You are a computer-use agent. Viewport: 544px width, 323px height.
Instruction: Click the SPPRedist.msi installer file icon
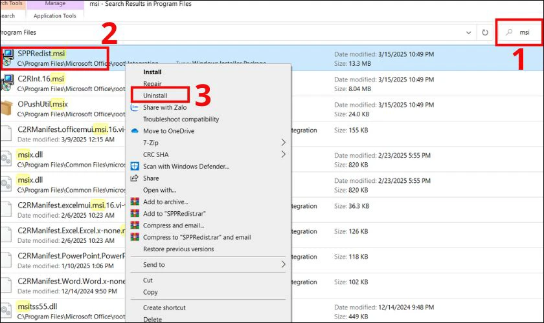coord(7,57)
